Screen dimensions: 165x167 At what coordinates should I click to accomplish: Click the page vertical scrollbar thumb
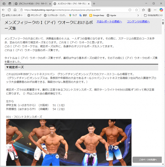click(x=163, y=23)
